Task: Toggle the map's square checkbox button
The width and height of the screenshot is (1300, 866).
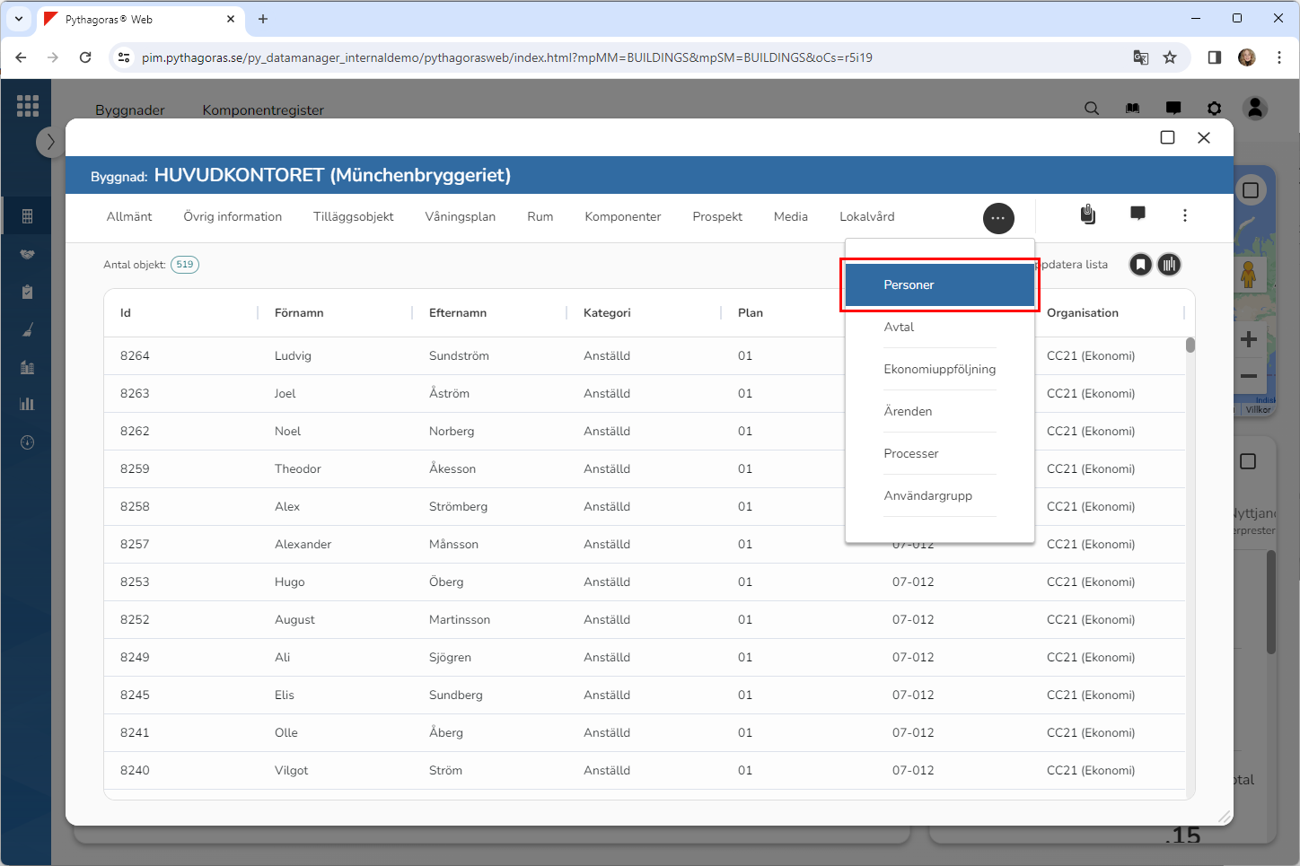Action: tap(1250, 190)
